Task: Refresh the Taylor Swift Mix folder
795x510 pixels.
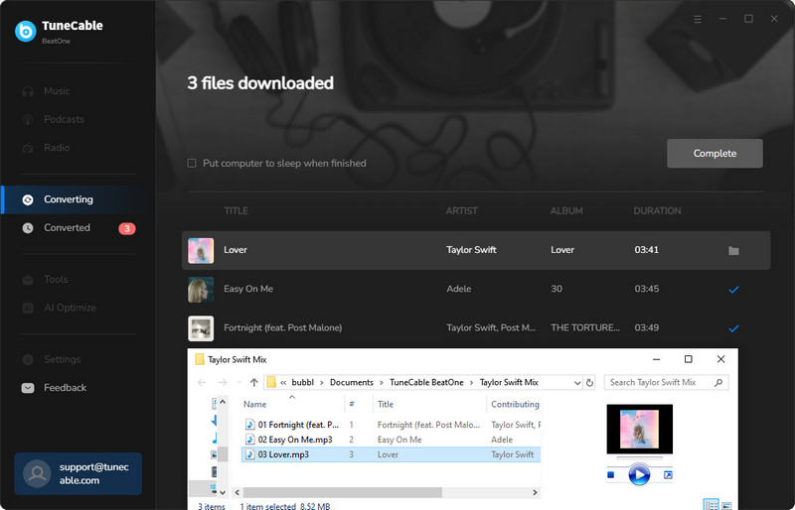Action: point(589,383)
